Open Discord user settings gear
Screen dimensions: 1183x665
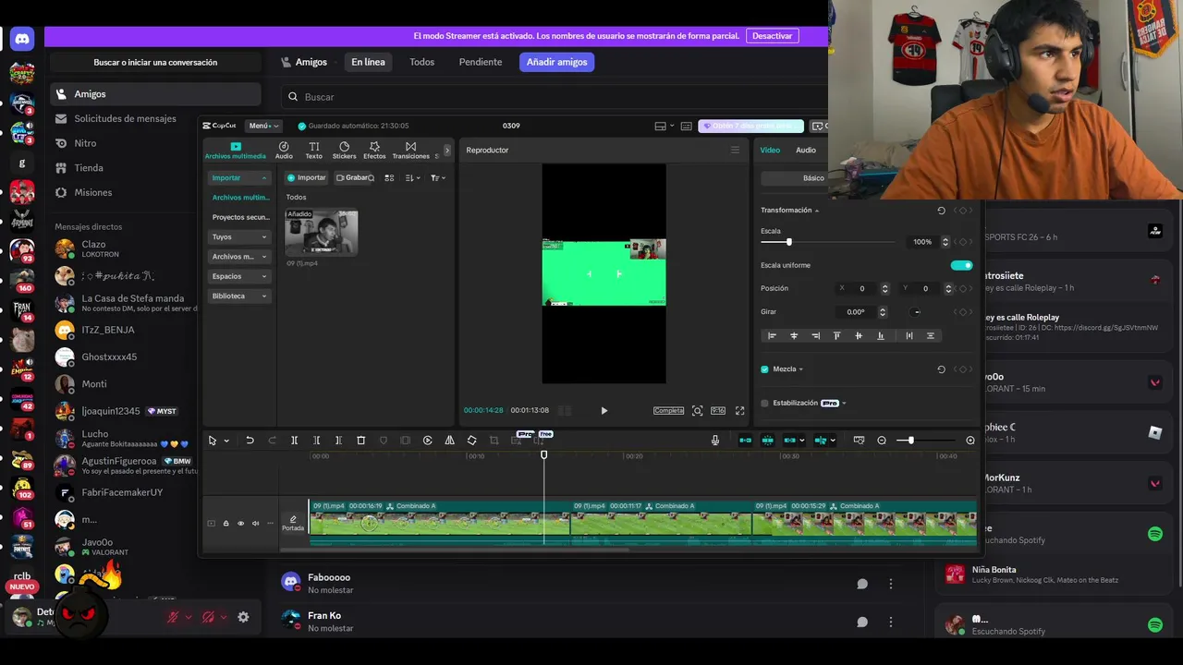point(243,617)
